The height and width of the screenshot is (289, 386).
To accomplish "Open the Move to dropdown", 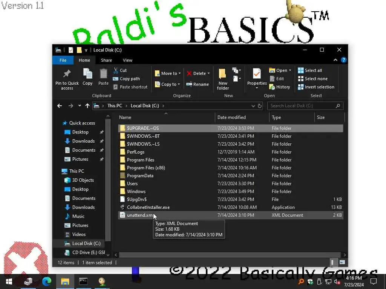I will pyautogui.click(x=168, y=73).
